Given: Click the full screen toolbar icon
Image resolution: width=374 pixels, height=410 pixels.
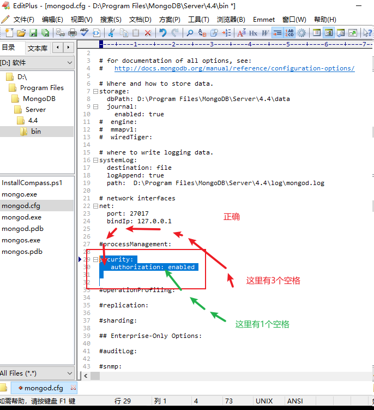Looking at the screenshot, I should click(x=353, y=33).
